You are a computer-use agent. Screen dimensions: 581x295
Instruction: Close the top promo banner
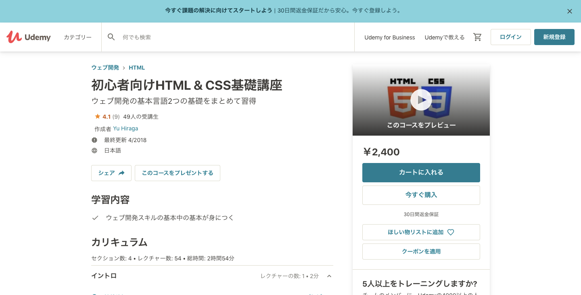point(570,11)
